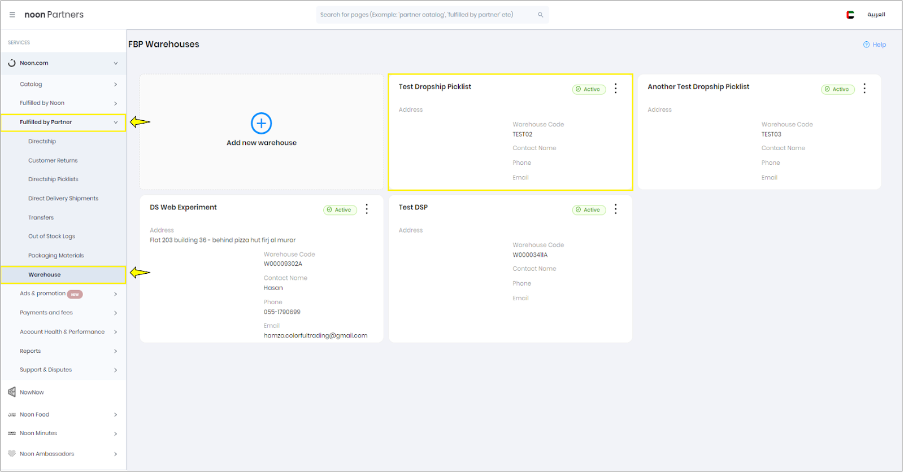Click Active status badge on Test DSP
This screenshot has height=473, width=904.
(x=589, y=210)
